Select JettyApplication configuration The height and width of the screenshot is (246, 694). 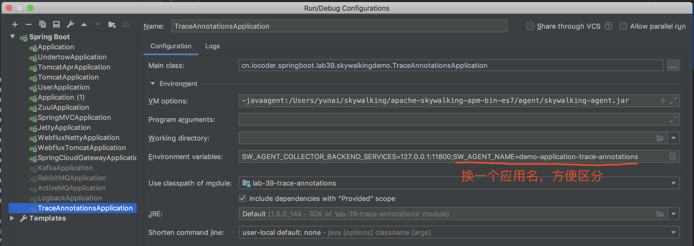64,128
